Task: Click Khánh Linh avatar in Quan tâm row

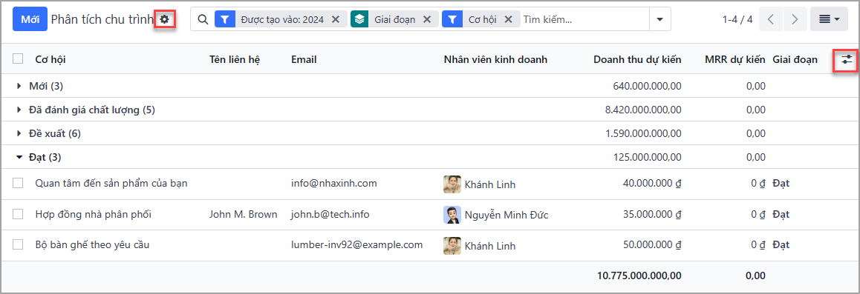Action: click(452, 184)
